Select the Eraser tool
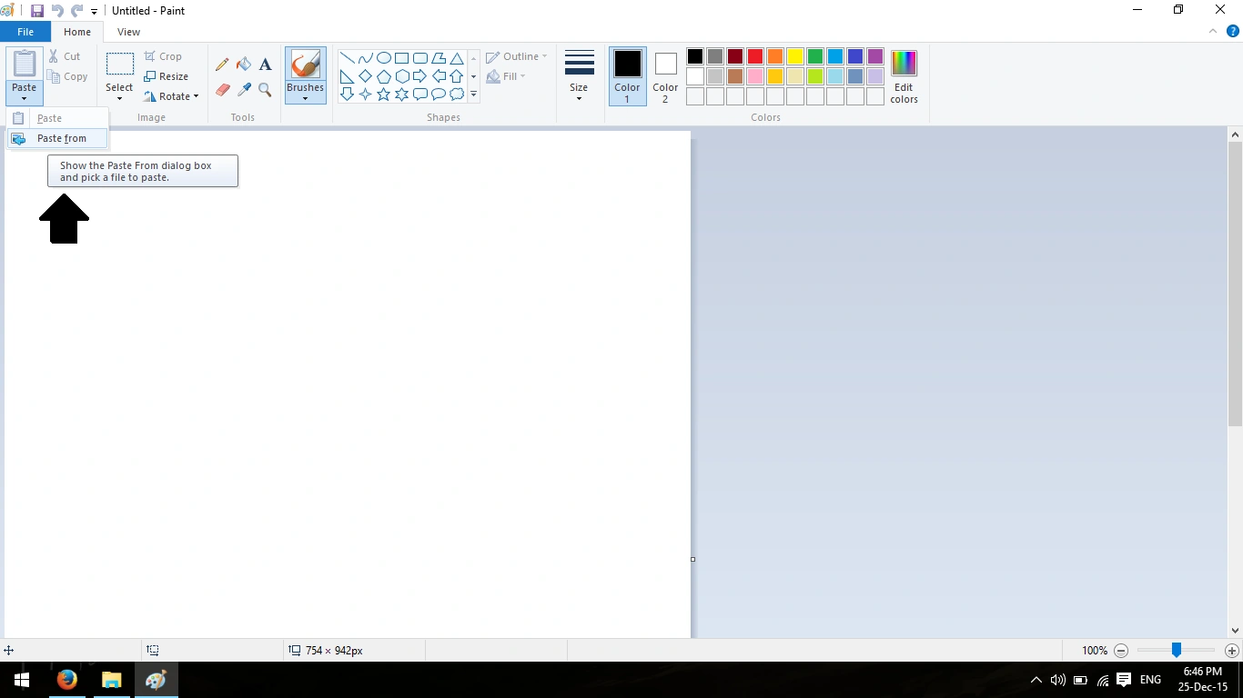Screen dimensions: 1243x698 pyautogui.click(x=222, y=90)
